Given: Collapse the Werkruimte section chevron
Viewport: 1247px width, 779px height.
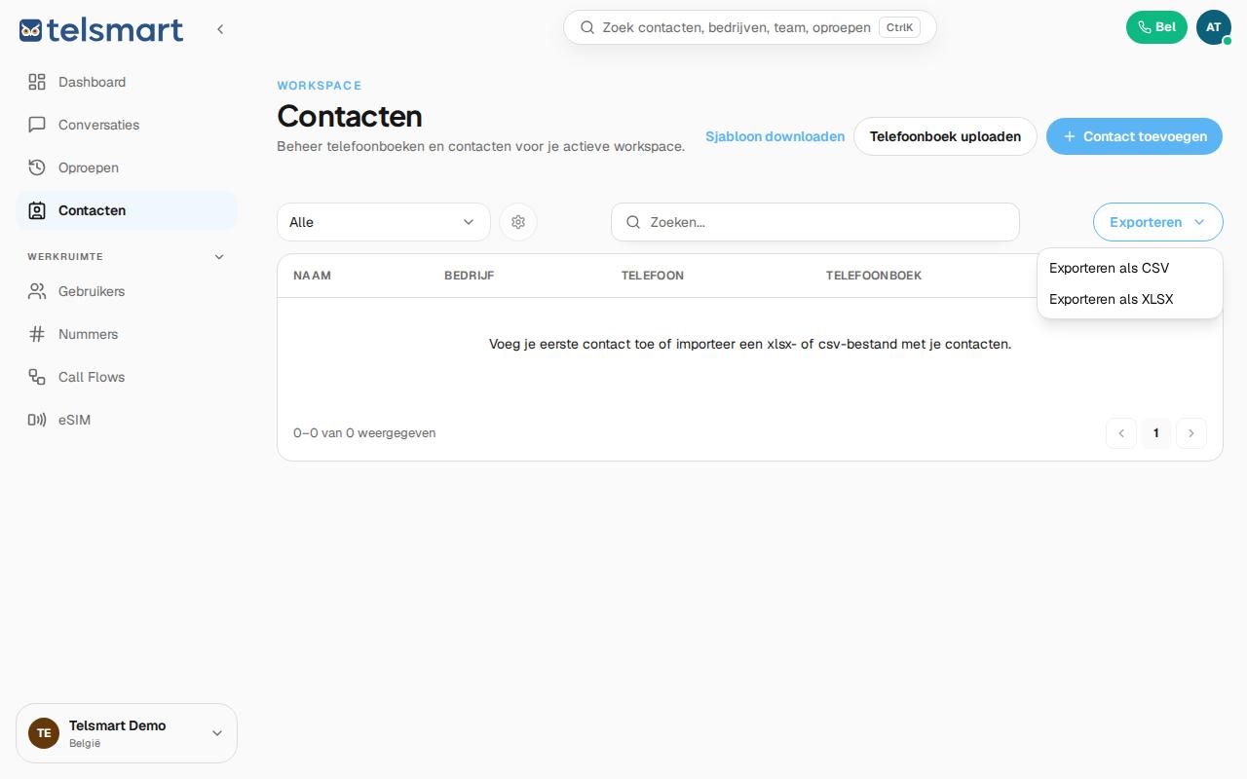Looking at the screenshot, I should pos(219,257).
